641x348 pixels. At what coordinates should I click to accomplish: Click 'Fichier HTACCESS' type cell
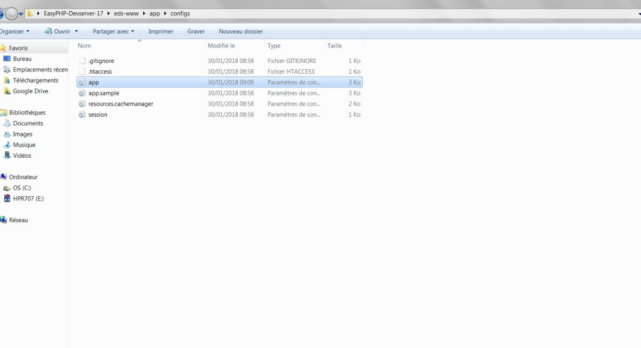click(x=291, y=71)
